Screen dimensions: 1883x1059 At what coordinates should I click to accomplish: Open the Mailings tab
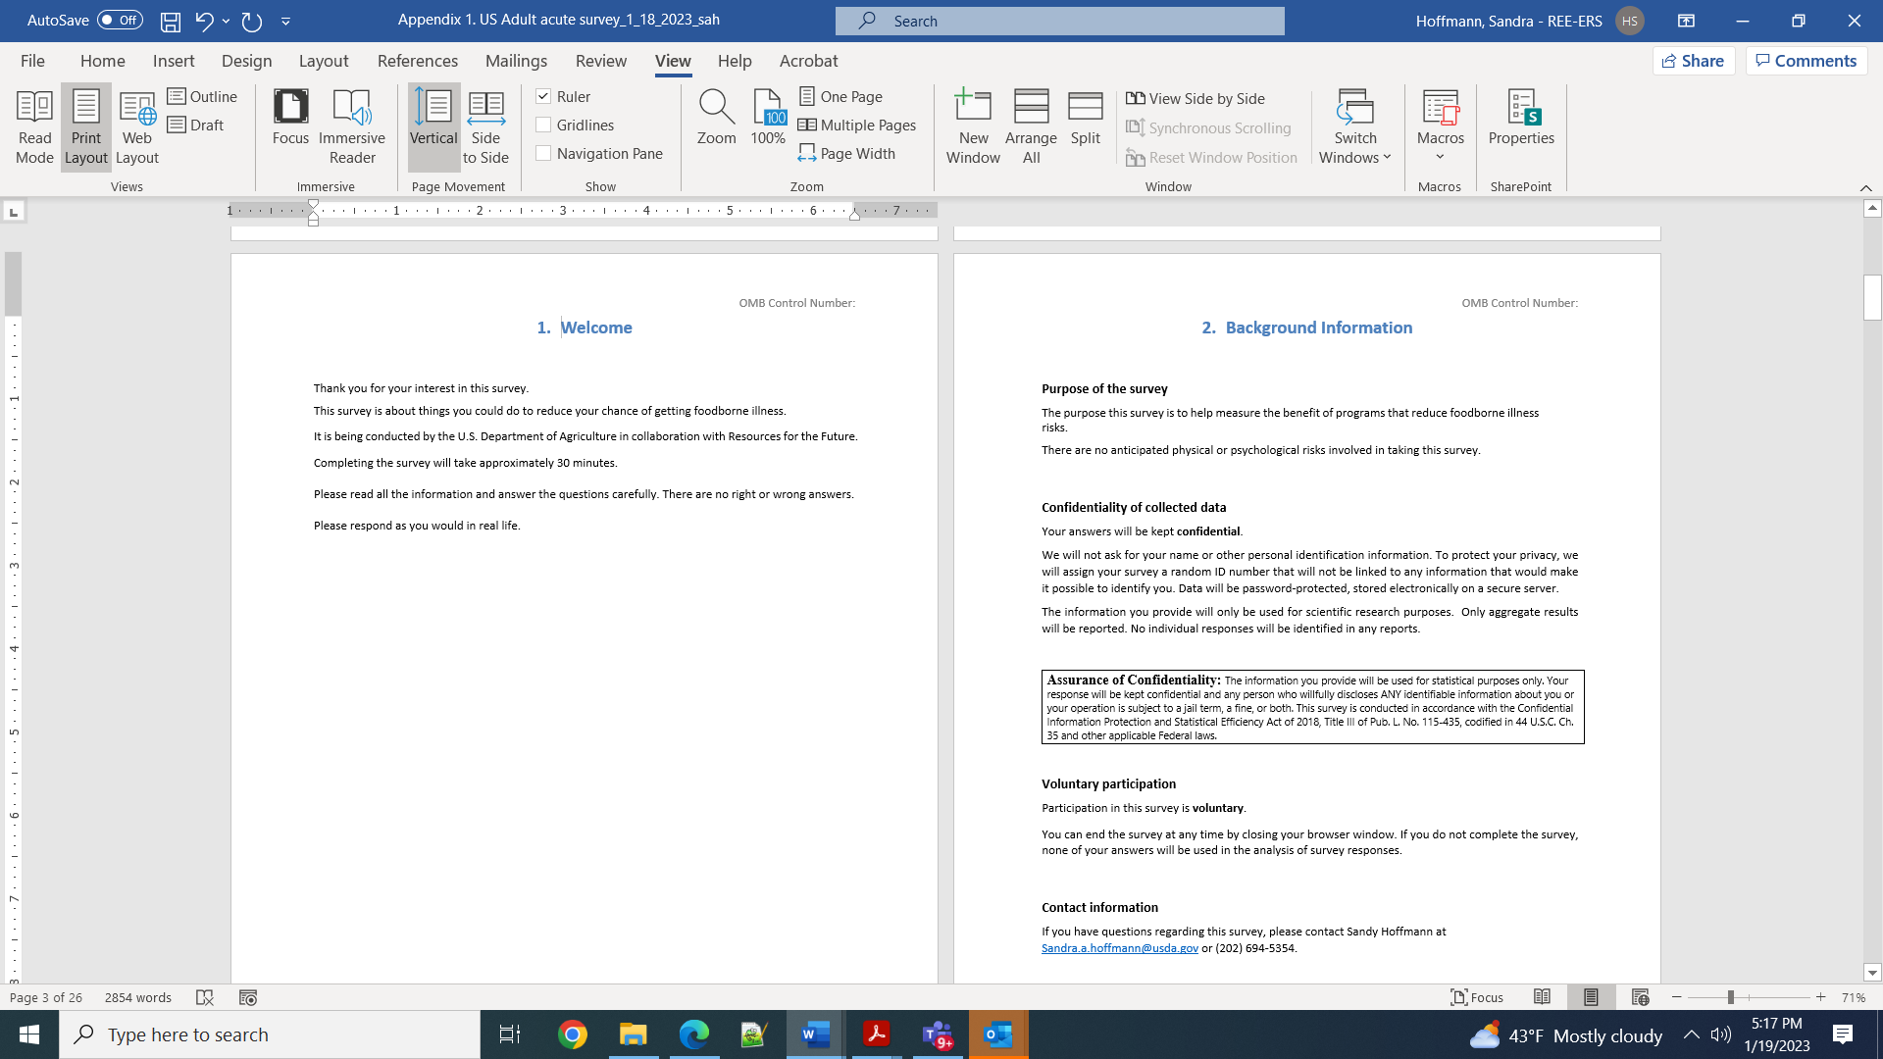click(x=516, y=61)
